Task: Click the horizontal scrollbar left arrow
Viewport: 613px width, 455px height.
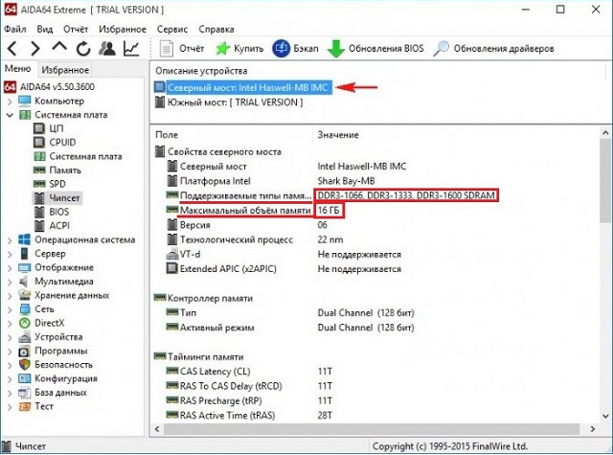Action: [x=157, y=429]
